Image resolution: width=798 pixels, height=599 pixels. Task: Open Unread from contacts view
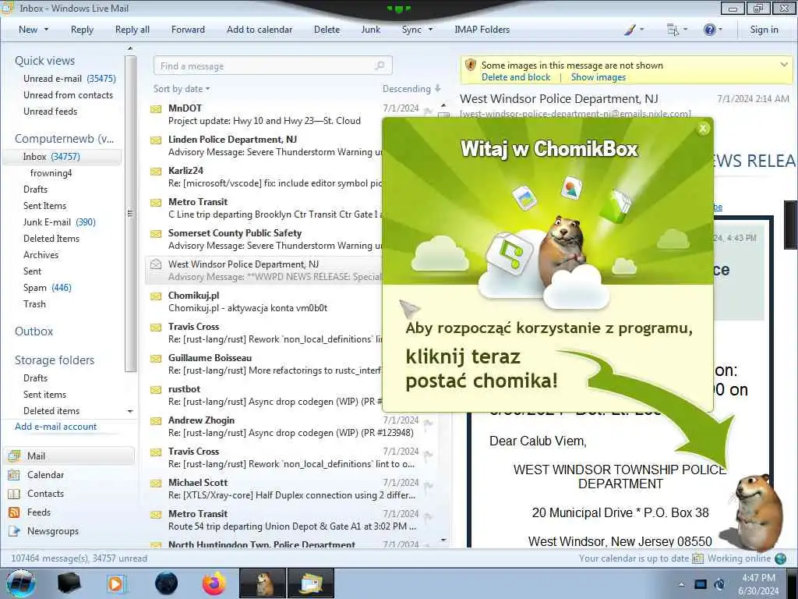(x=69, y=94)
